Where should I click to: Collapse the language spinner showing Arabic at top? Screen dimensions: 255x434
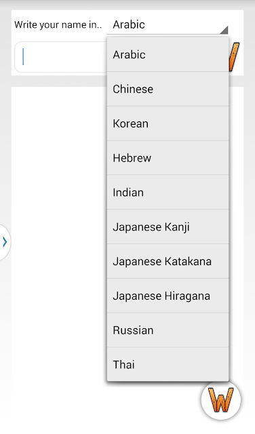click(168, 25)
